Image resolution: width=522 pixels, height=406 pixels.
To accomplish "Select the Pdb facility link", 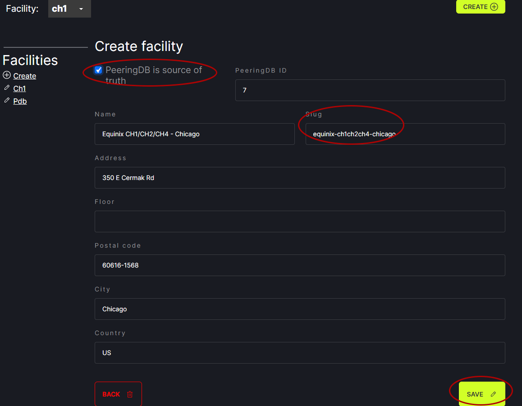I will point(20,101).
